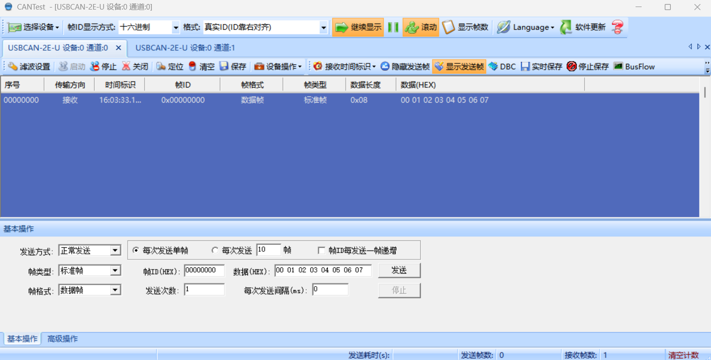Click the tab scroll left arrow

pyautogui.click(x=690, y=47)
